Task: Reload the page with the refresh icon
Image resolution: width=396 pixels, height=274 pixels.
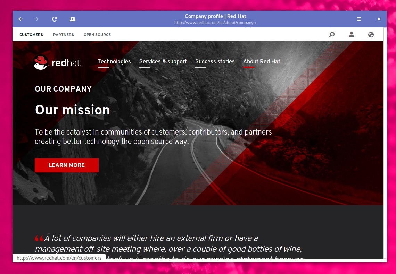Action: pos(55,19)
